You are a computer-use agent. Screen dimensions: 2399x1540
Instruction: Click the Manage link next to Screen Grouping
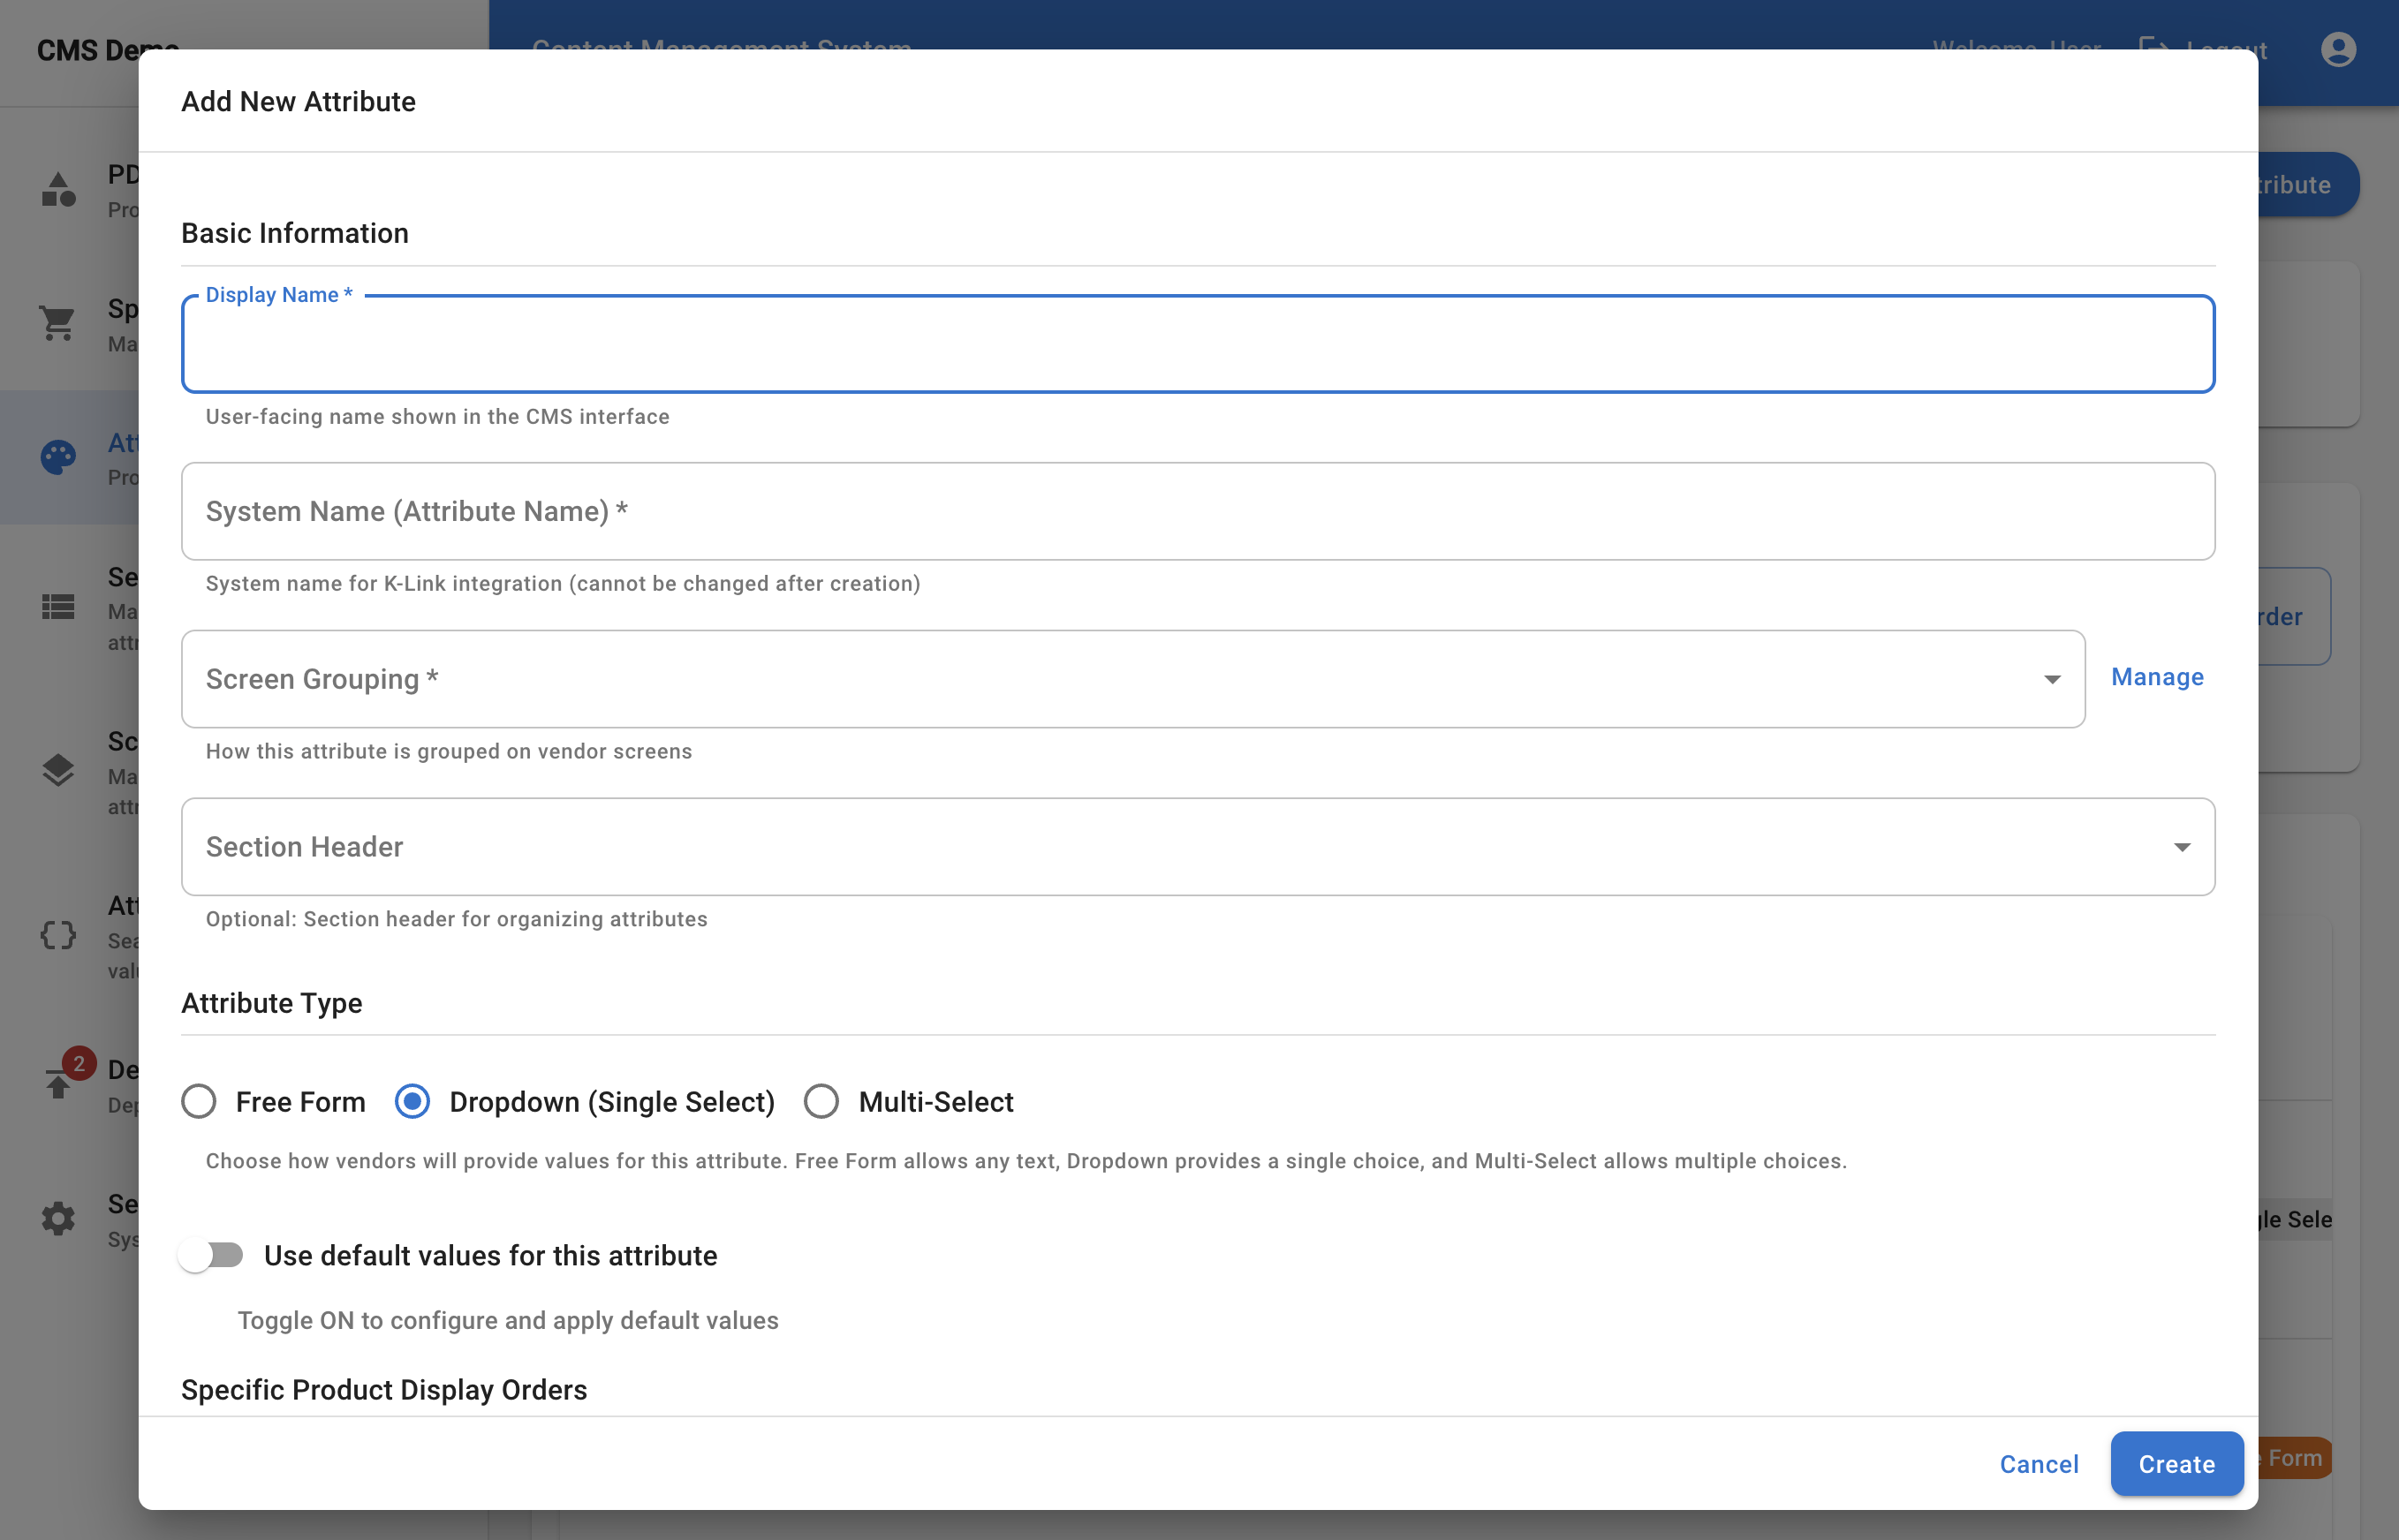[2156, 677]
